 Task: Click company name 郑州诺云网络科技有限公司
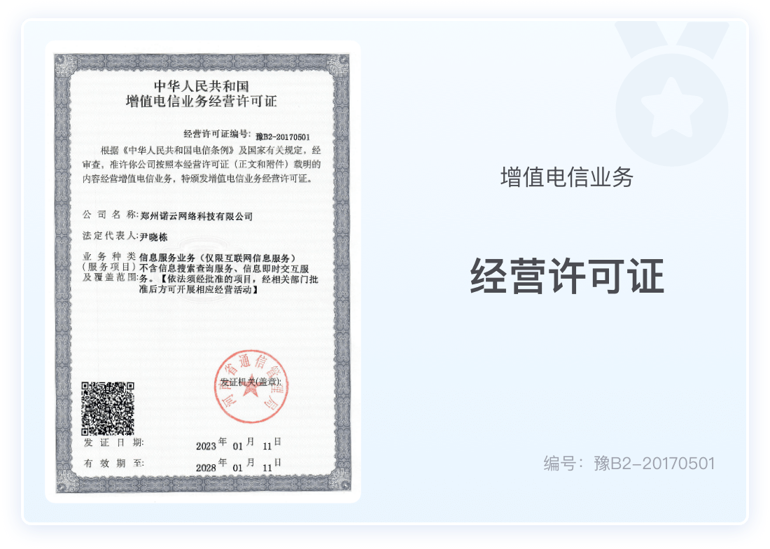197,216
